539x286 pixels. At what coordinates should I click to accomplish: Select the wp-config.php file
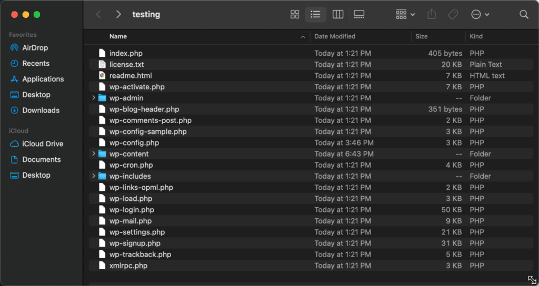pos(134,143)
